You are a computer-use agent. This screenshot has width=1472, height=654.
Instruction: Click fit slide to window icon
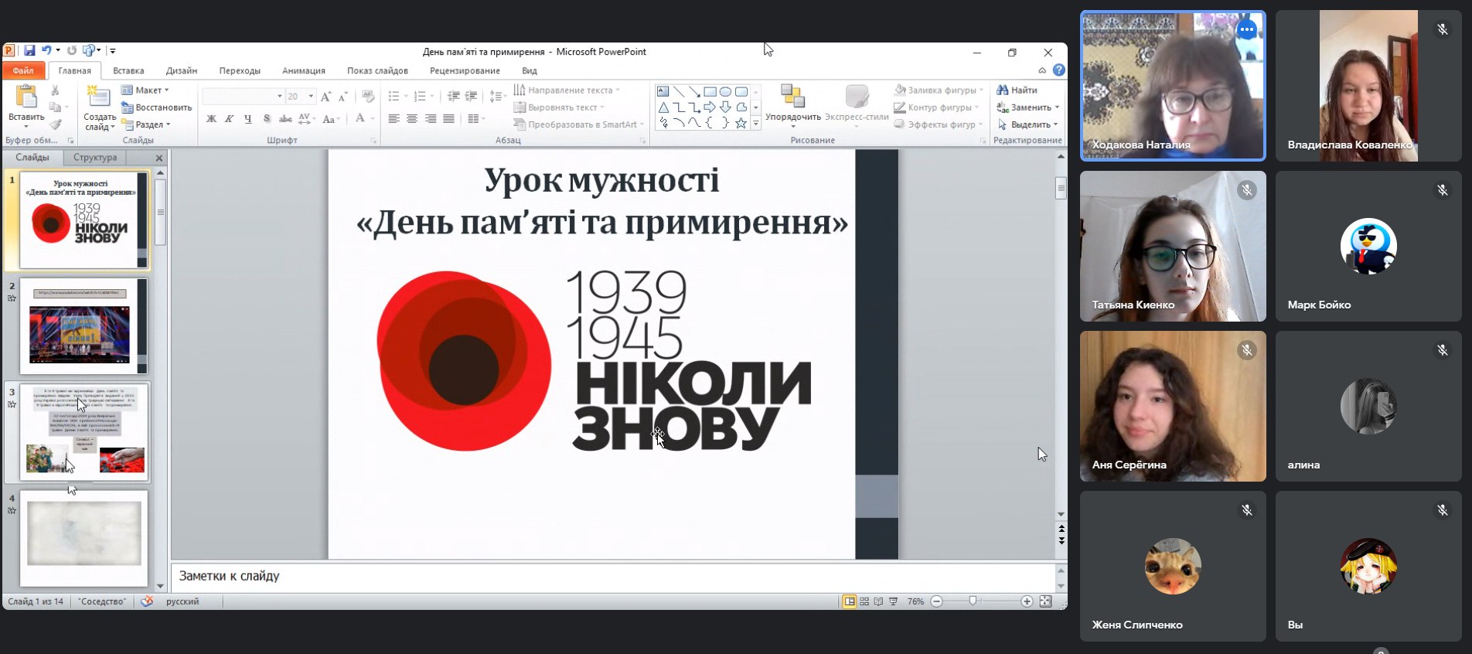pos(1045,601)
